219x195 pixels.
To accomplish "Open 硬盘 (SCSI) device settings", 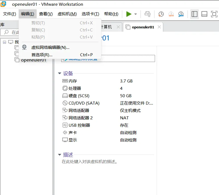I will click(x=79, y=96).
